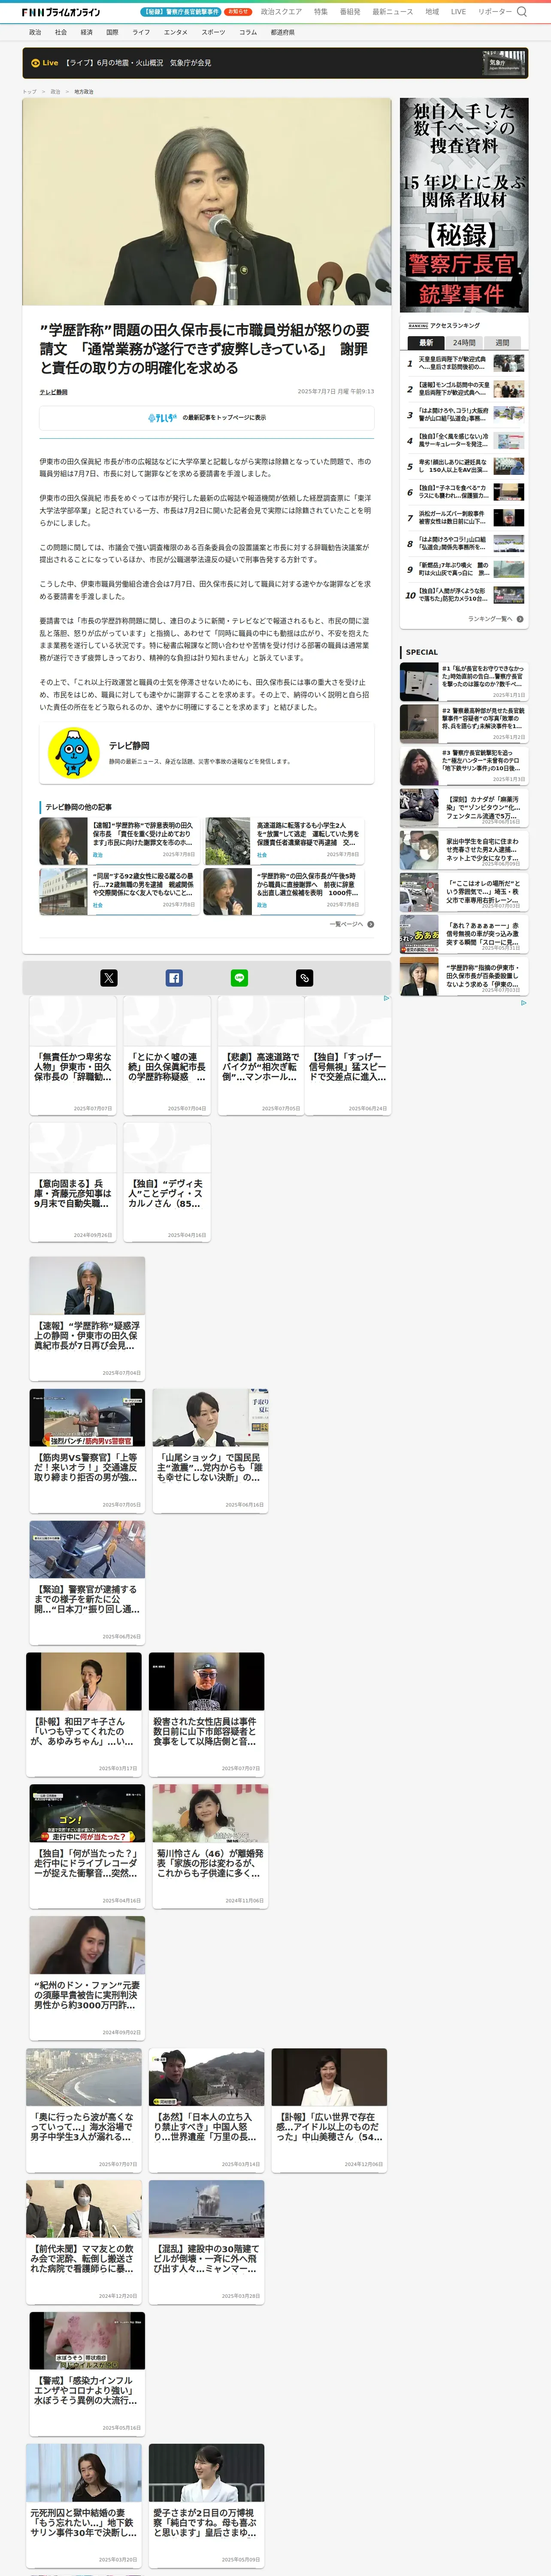
Task: Open the card 「山尾ショック」で国民民主激震
Action: pos(210,1450)
